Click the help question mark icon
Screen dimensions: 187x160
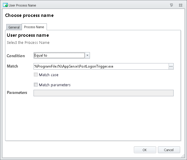172,5
